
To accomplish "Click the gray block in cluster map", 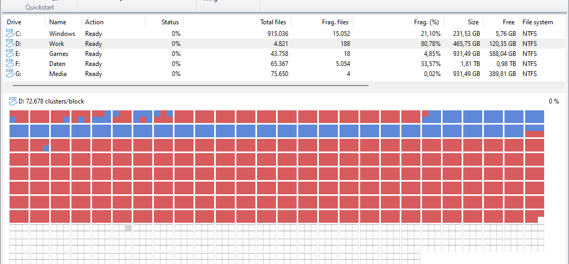I will 129,228.
